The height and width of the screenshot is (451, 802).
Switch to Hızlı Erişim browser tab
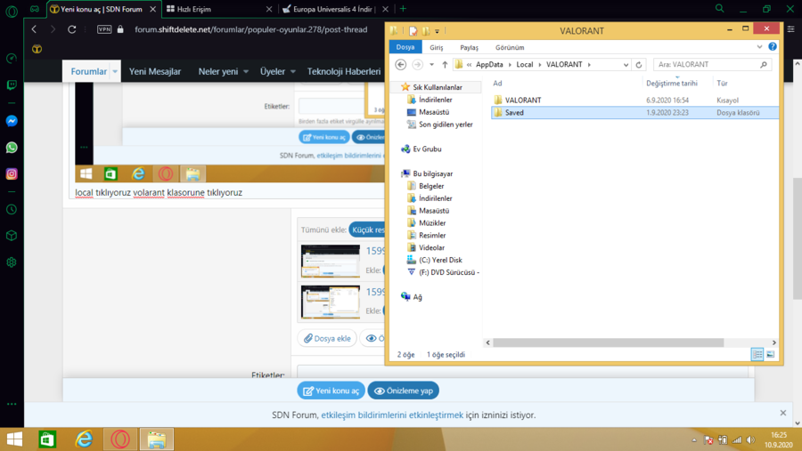pyautogui.click(x=219, y=9)
